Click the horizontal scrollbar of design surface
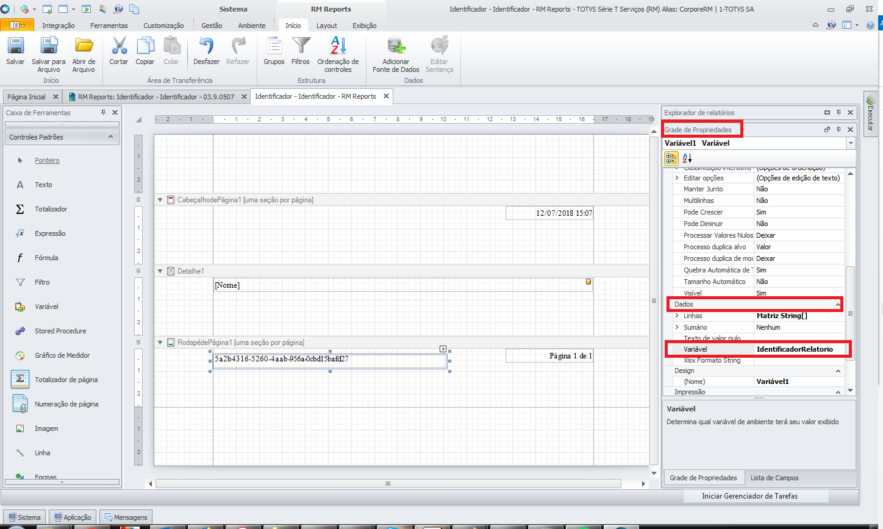883x529 pixels. pos(388,483)
